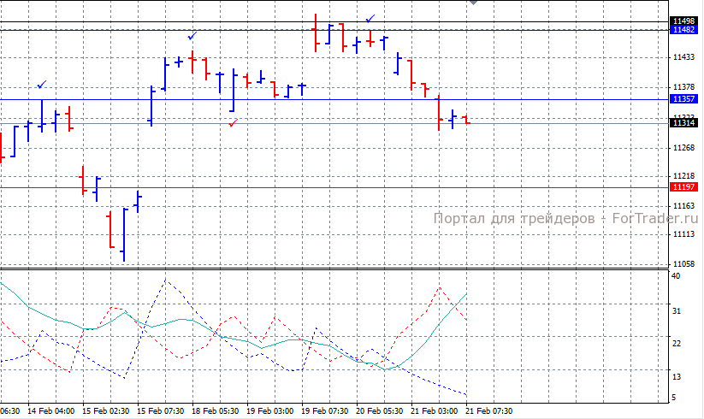Image resolution: width=704 pixels, height=419 pixels.
Task: Click the 40 value on indicator scale
Action: (676, 277)
